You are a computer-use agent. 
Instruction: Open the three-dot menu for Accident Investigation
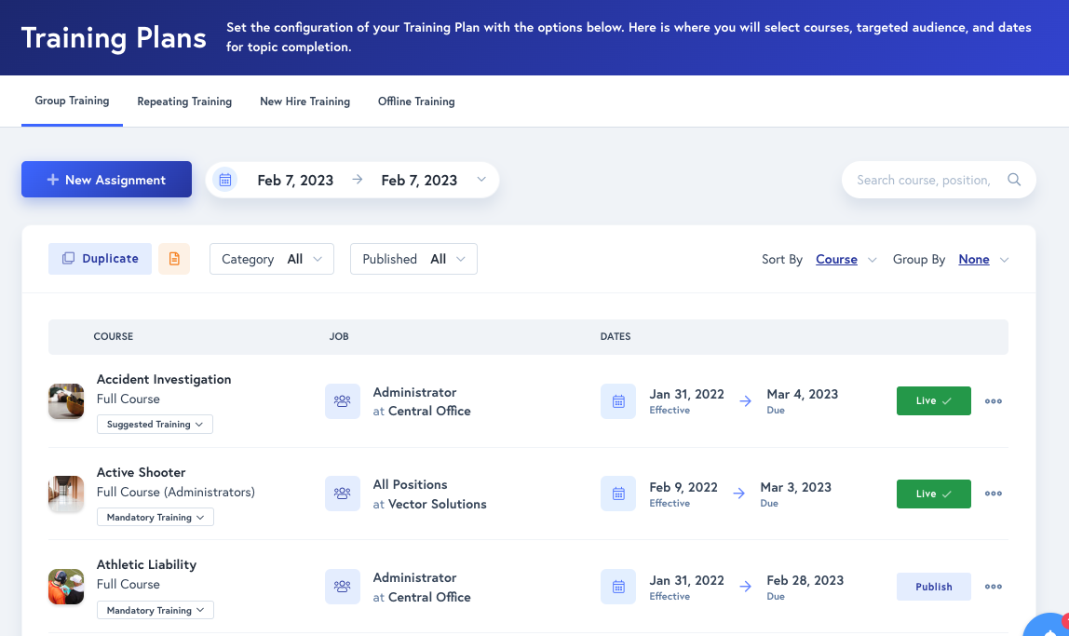tap(994, 401)
